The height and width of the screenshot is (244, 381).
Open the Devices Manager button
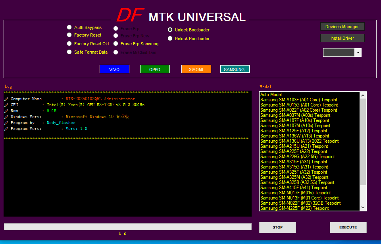tap(342, 27)
